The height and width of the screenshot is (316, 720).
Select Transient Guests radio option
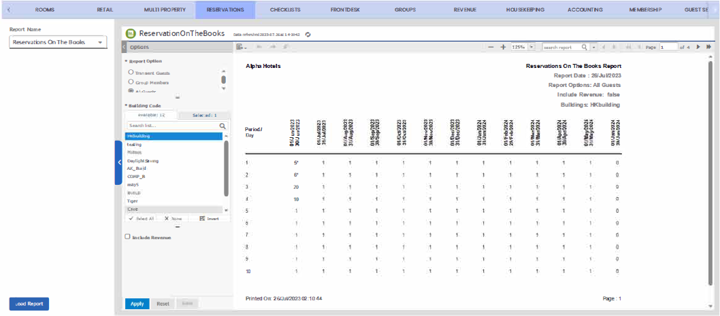pos(131,73)
